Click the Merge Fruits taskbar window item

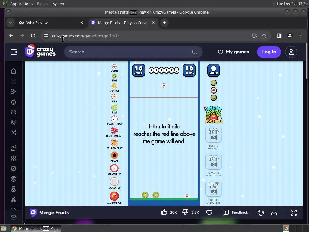36,228
